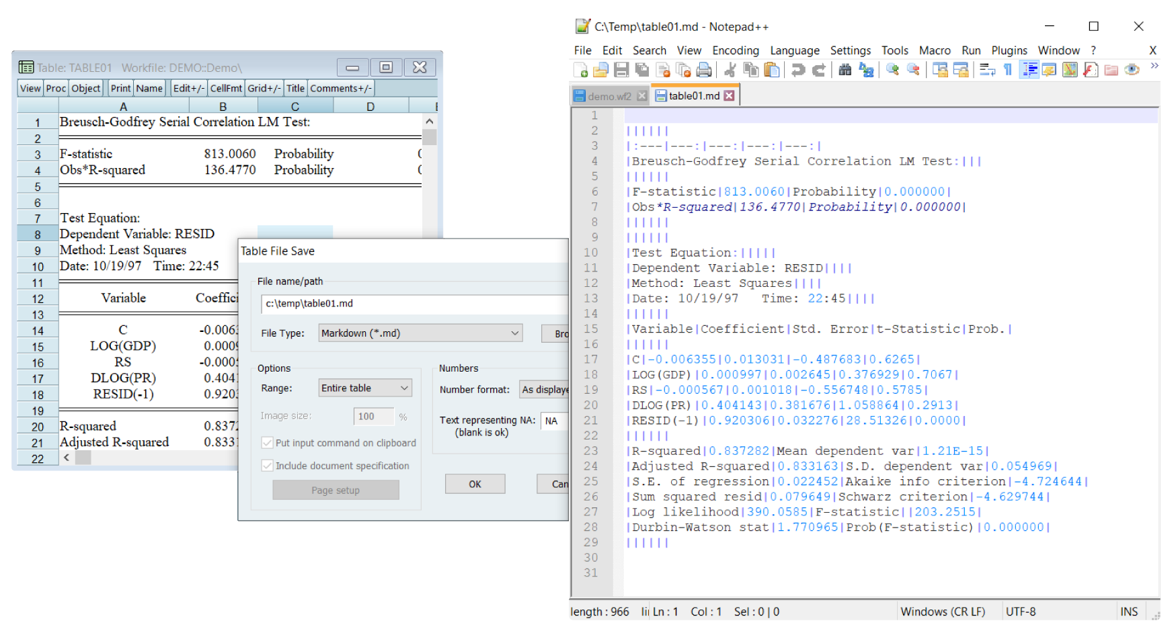Click the Cancel button in Table File Save
The width and height of the screenshot is (1172, 633).
point(553,484)
